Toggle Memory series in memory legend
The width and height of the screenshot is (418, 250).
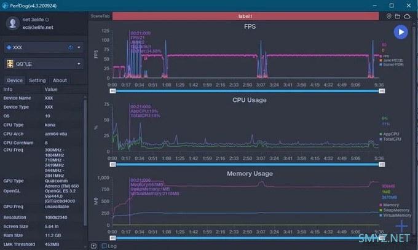click(389, 205)
